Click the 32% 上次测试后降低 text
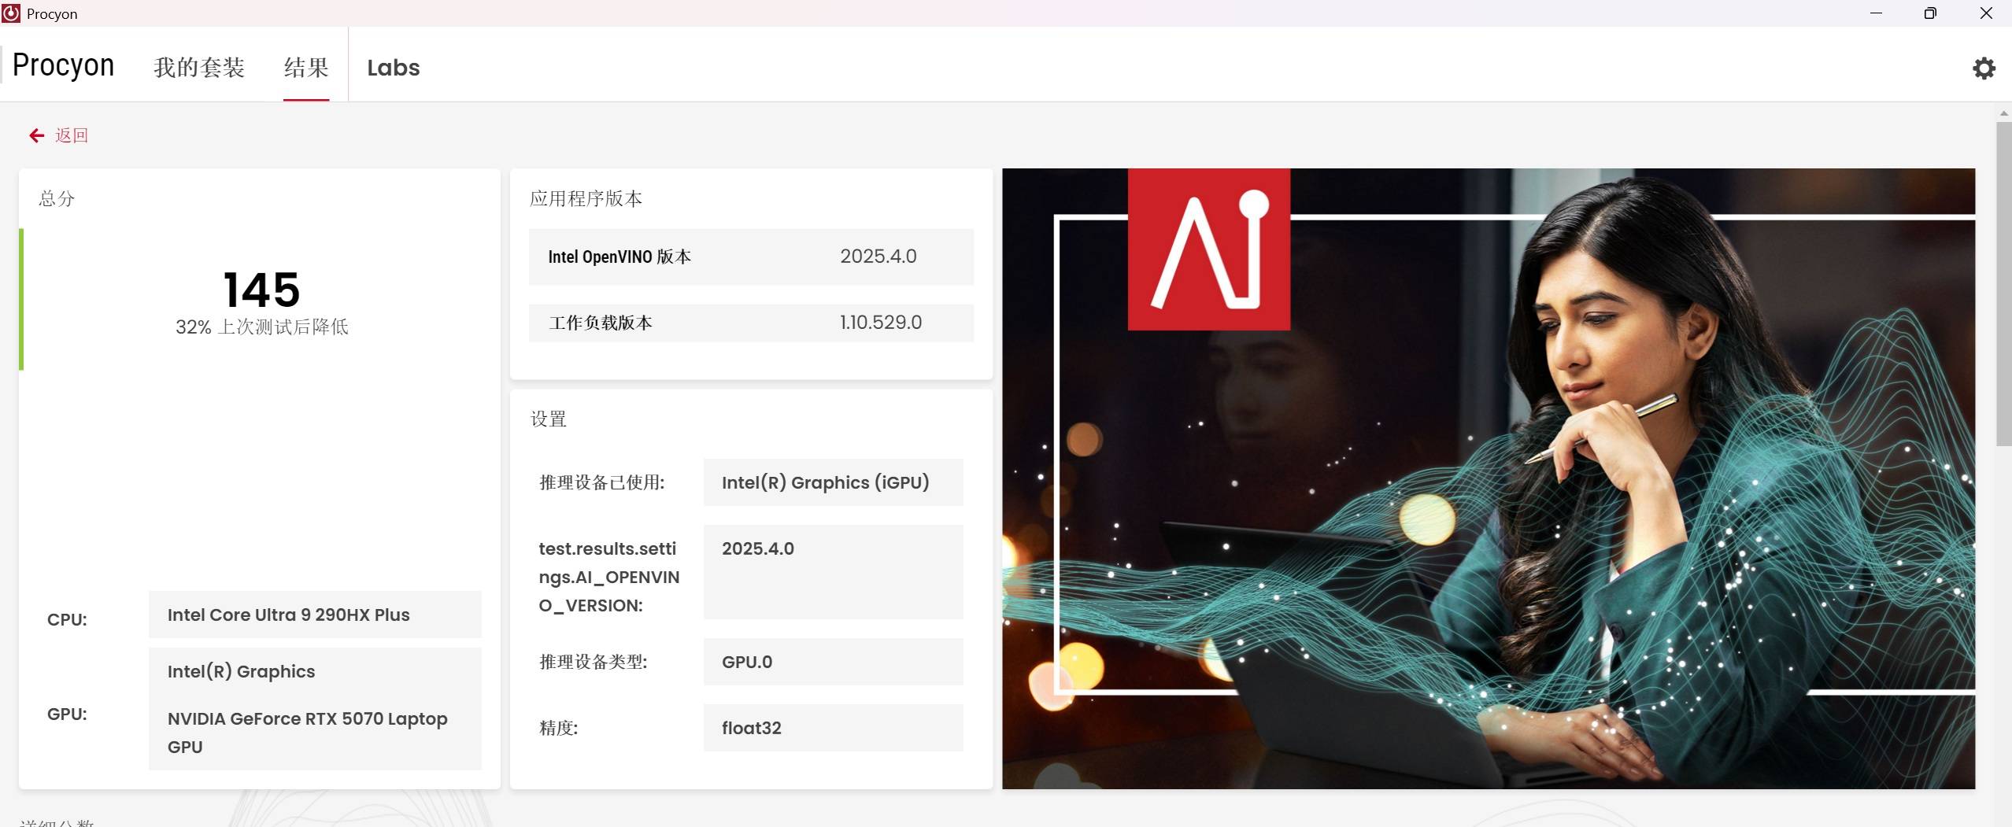2012x827 pixels. tap(262, 327)
